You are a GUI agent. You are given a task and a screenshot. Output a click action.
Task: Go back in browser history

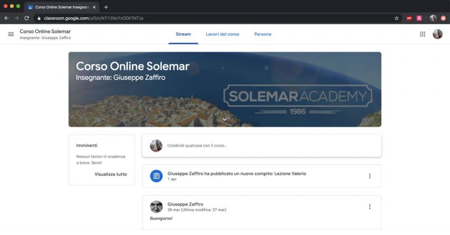point(6,18)
